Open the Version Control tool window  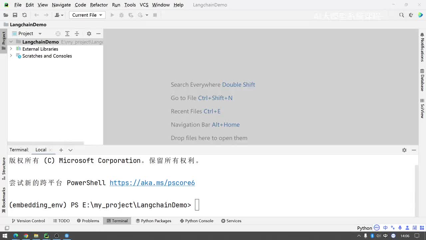click(x=28, y=221)
